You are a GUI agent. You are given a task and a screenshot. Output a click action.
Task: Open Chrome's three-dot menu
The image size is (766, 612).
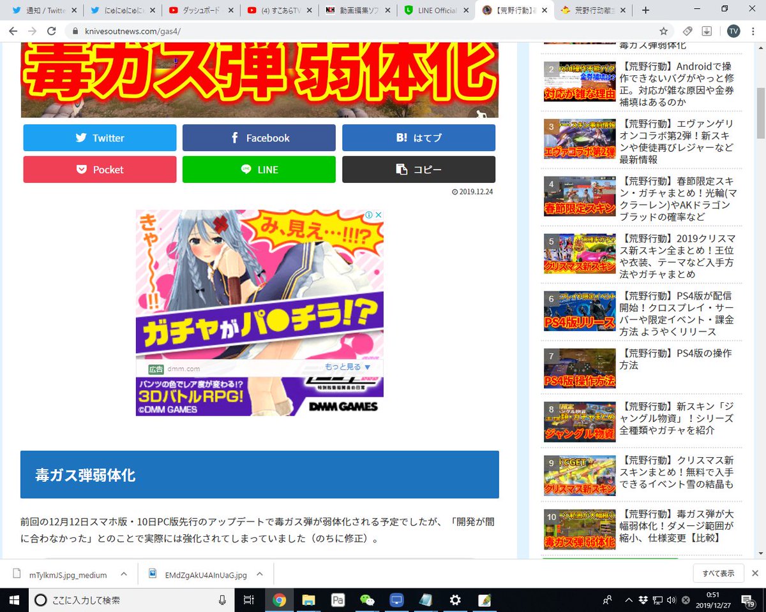(753, 31)
